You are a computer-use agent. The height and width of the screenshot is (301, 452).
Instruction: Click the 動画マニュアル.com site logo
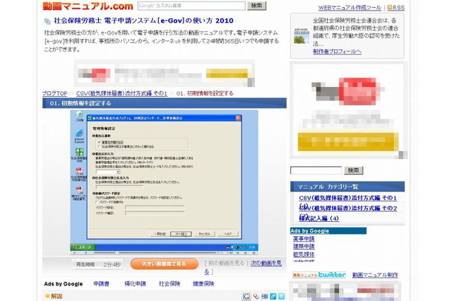tap(88, 6)
